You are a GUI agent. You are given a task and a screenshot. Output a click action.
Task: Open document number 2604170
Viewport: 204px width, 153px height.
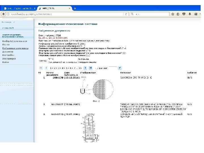(58, 78)
